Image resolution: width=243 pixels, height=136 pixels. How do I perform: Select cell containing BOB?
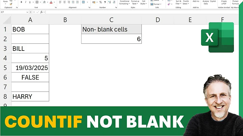coord(30,29)
